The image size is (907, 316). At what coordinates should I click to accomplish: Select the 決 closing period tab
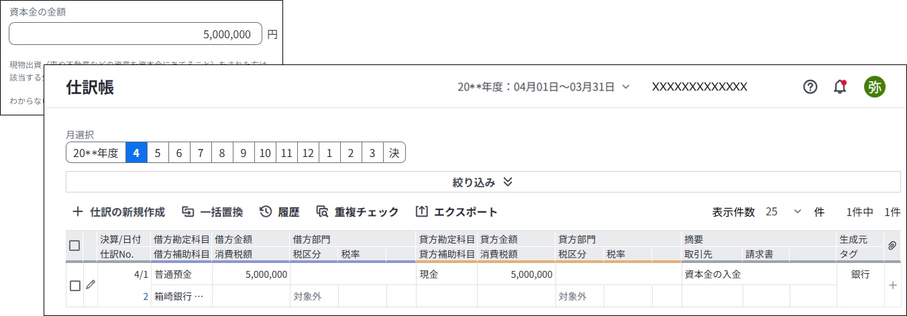[394, 153]
